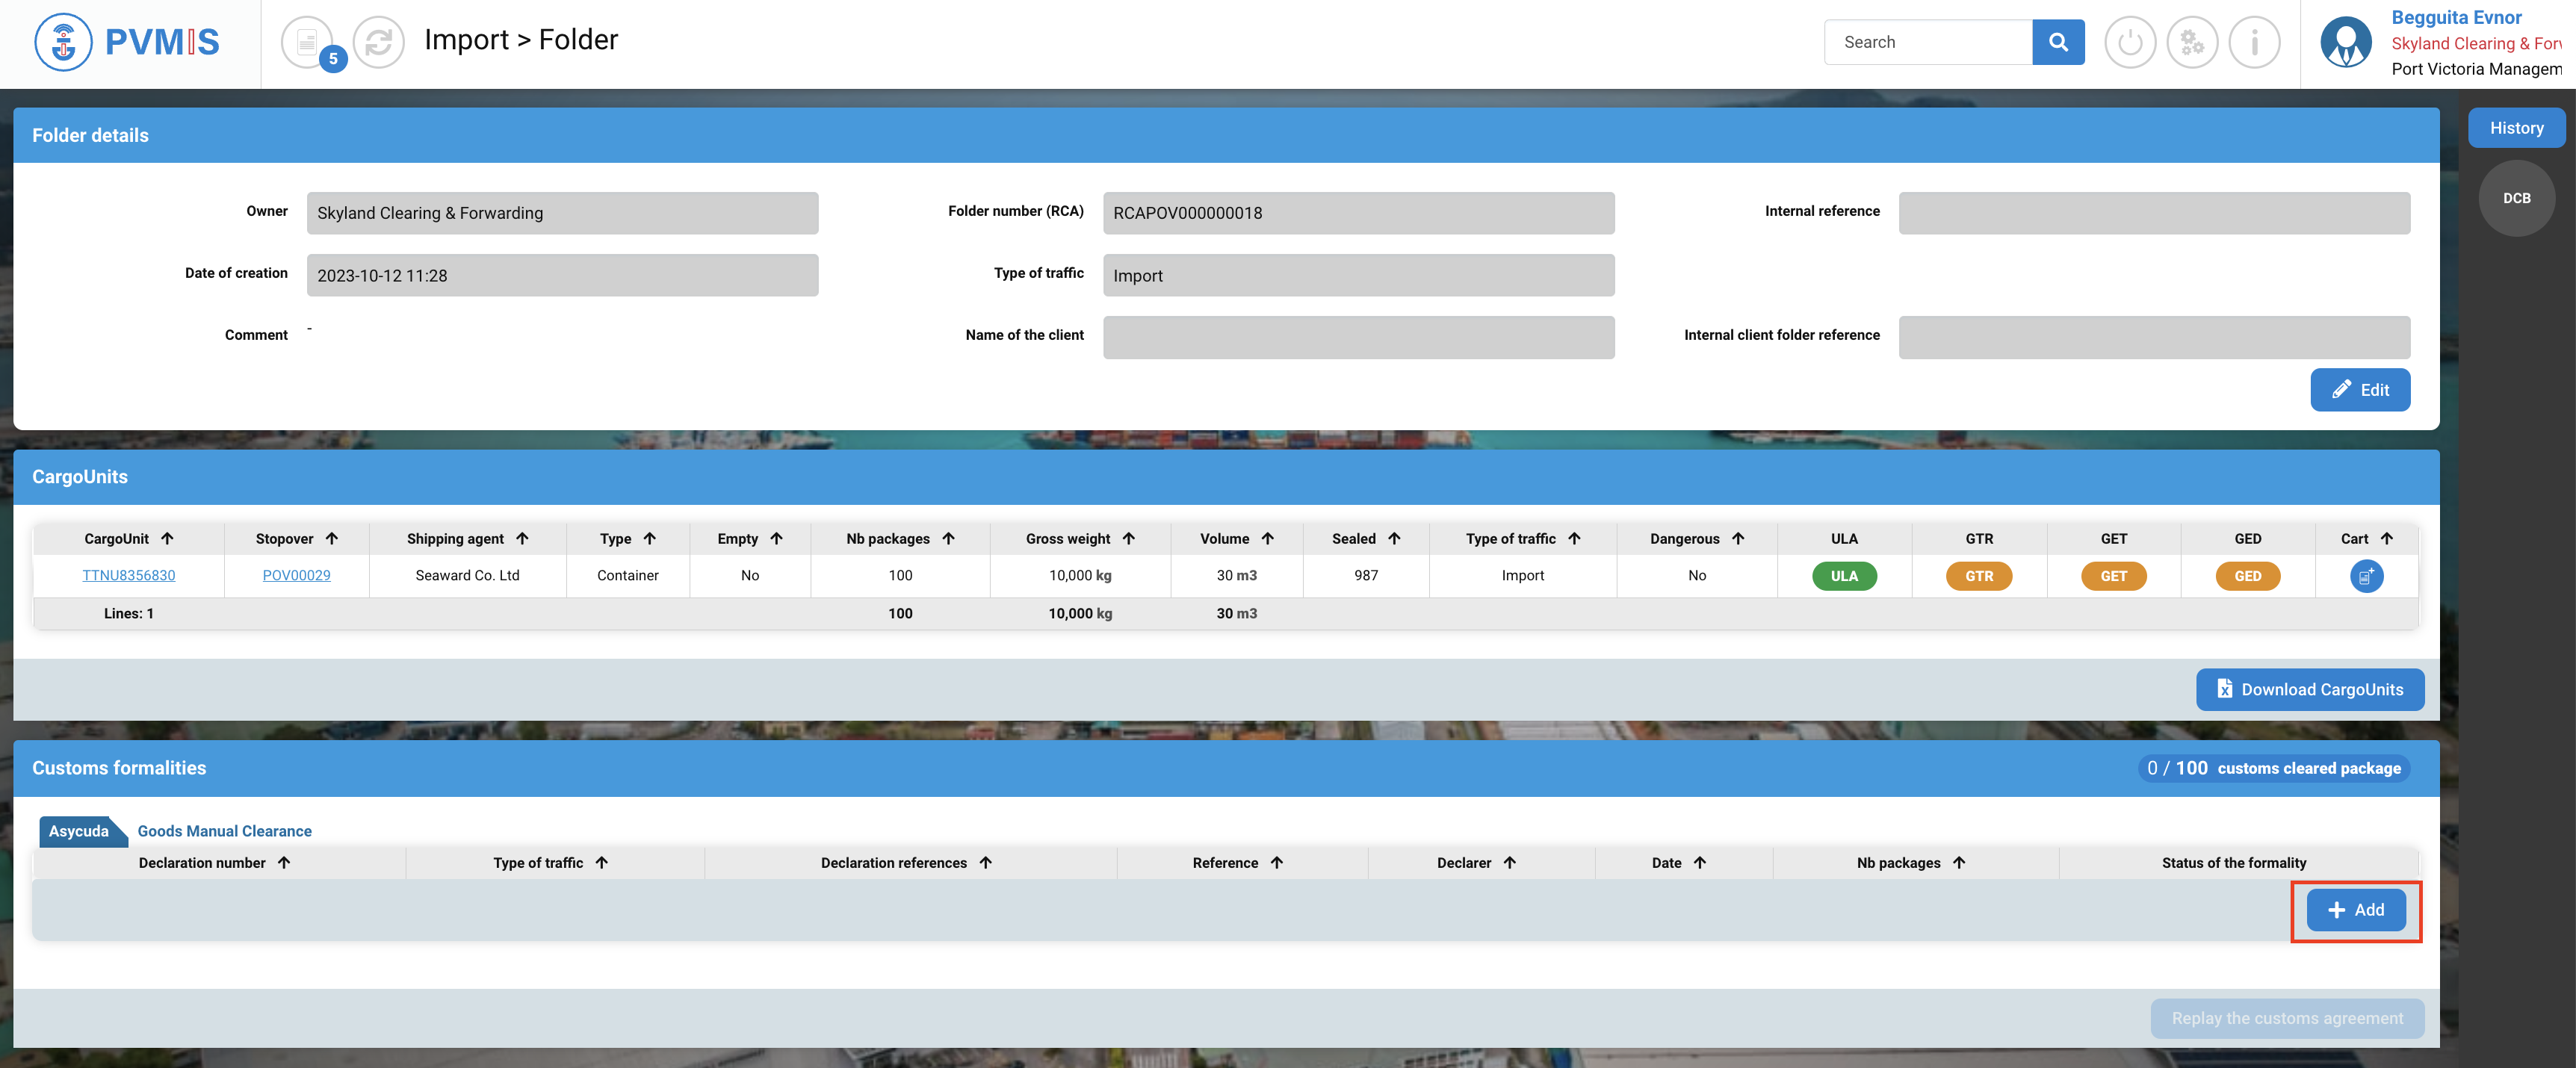This screenshot has width=2576, height=1068.
Task: Sort by Declarer column arrow
Action: pos(1509,862)
